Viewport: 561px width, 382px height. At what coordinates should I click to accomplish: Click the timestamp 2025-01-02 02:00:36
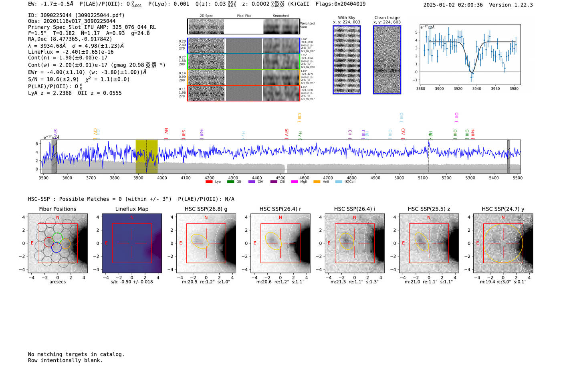(453, 5)
